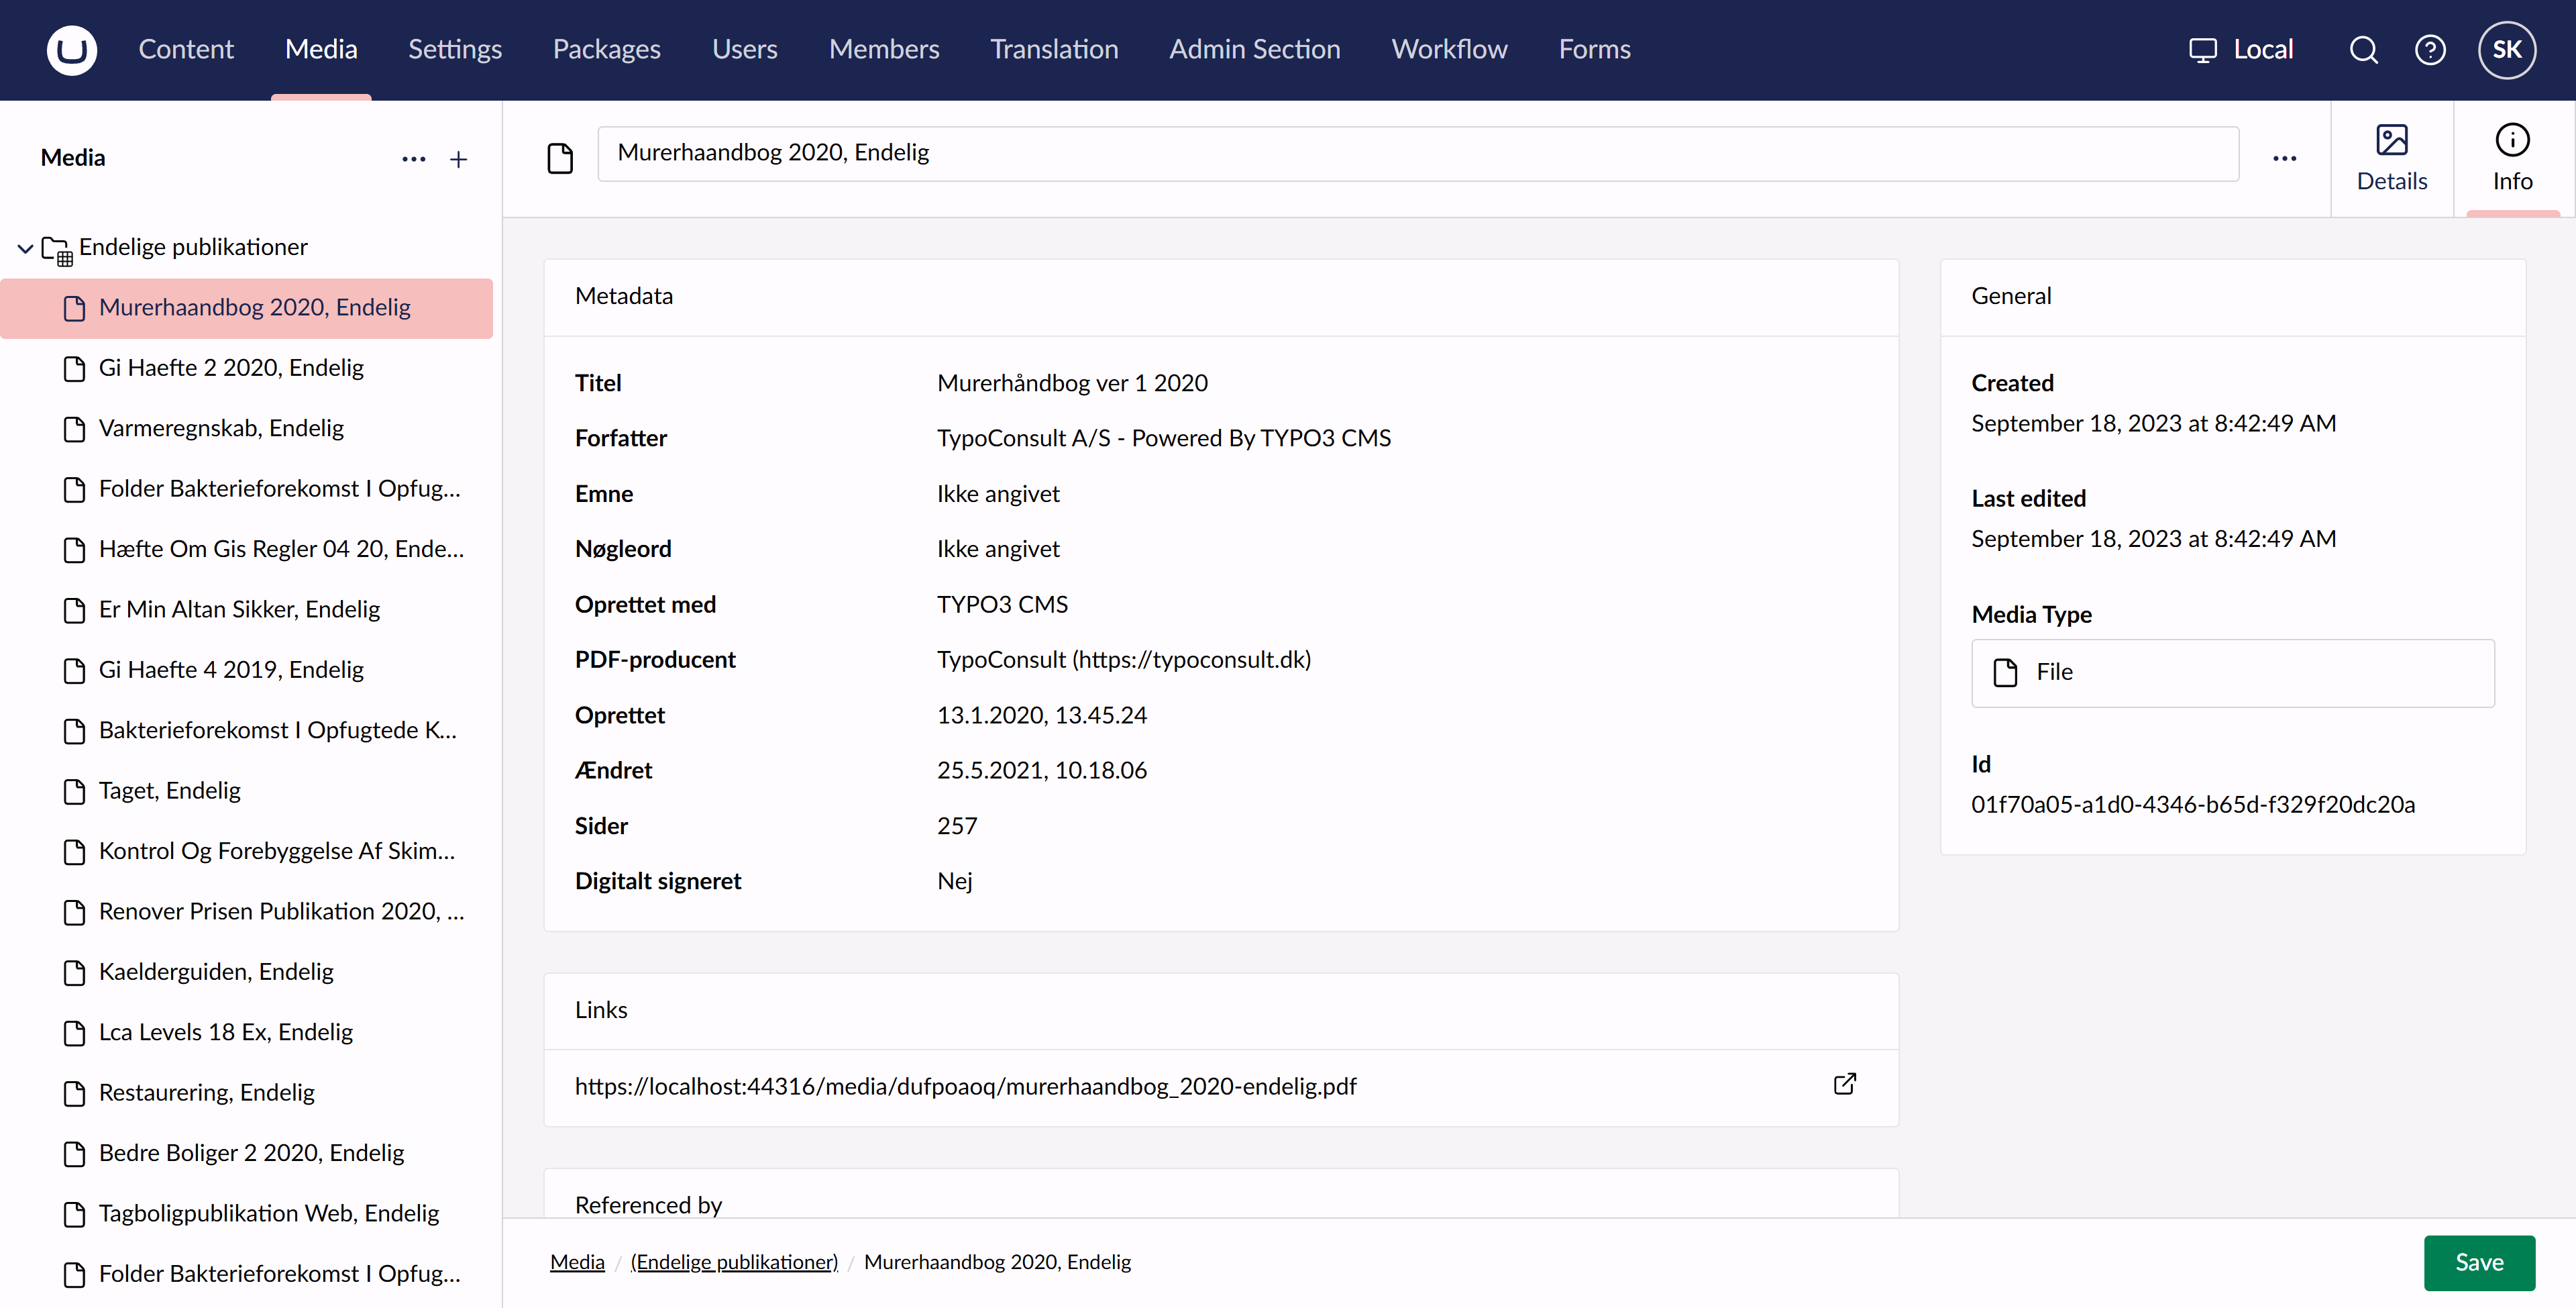Open the Packages section
This screenshot has width=2576, height=1308.
(x=606, y=49)
